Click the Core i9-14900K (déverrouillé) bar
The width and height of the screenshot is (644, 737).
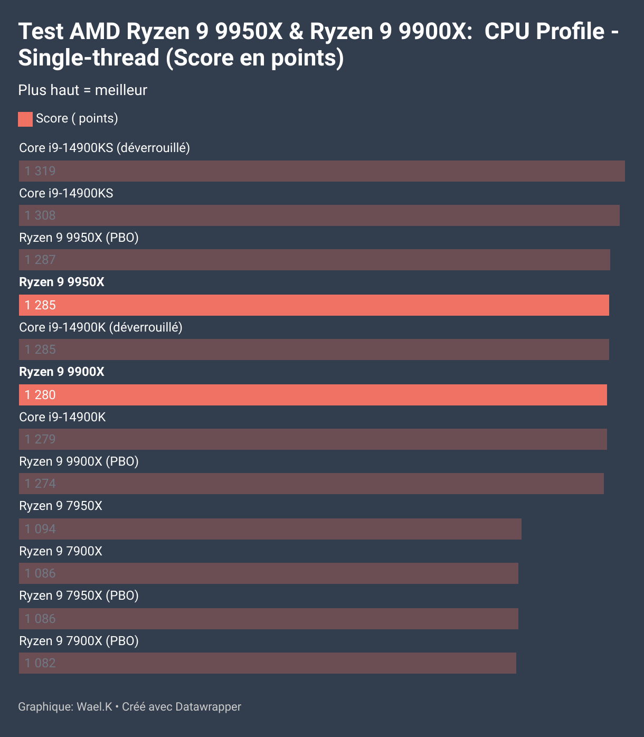(x=314, y=349)
